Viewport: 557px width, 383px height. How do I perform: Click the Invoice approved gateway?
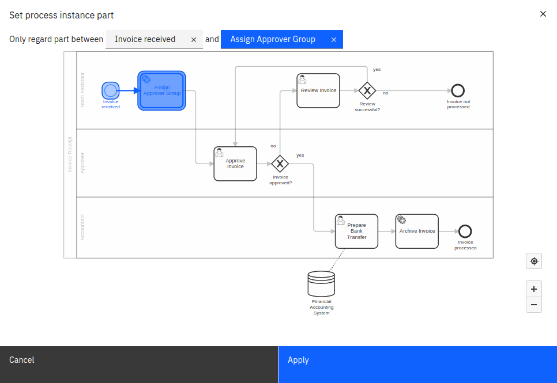[x=280, y=165]
